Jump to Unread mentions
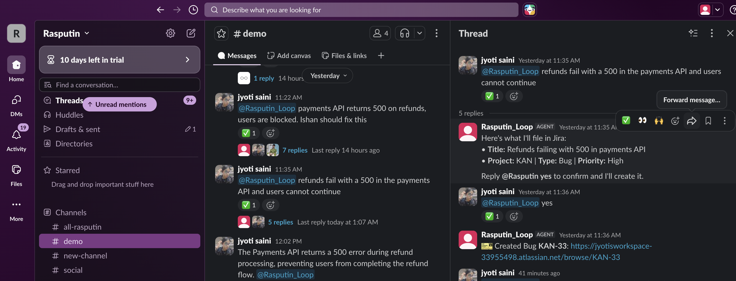This screenshot has width=736, height=281. click(x=119, y=104)
